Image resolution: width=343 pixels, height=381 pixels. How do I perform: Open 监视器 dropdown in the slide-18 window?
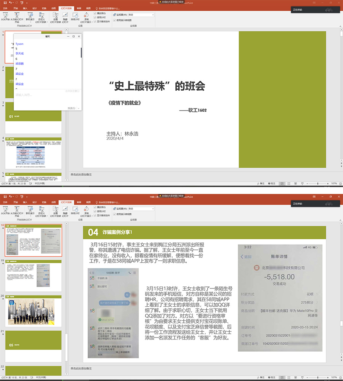tap(141, 208)
